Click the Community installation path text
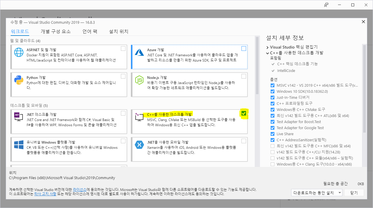 click(x=62, y=178)
